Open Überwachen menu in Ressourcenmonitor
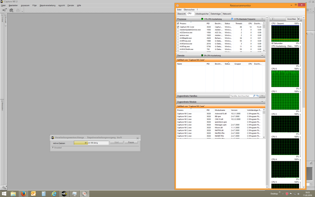This screenshot has height=197, width=315. (189, 10)
